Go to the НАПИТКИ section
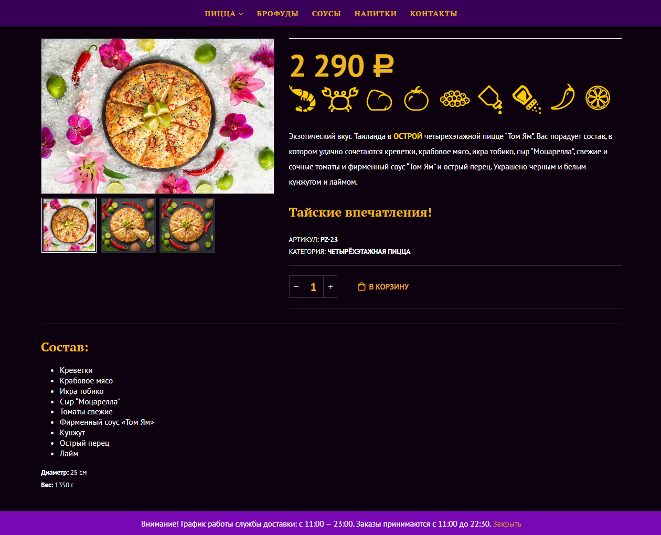The image size is (661, 535). [x=376, y=14]
